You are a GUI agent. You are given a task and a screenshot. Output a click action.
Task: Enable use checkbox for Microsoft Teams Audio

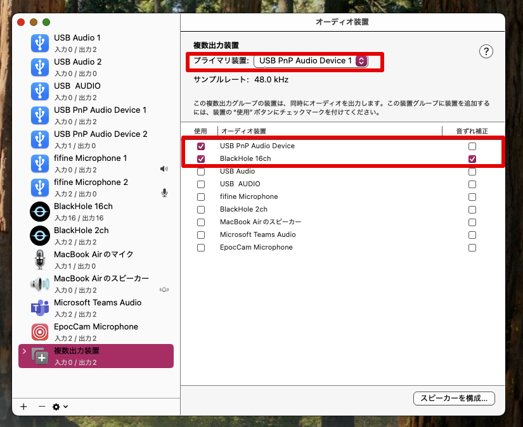pyautogui.click(x=201, y=235)
